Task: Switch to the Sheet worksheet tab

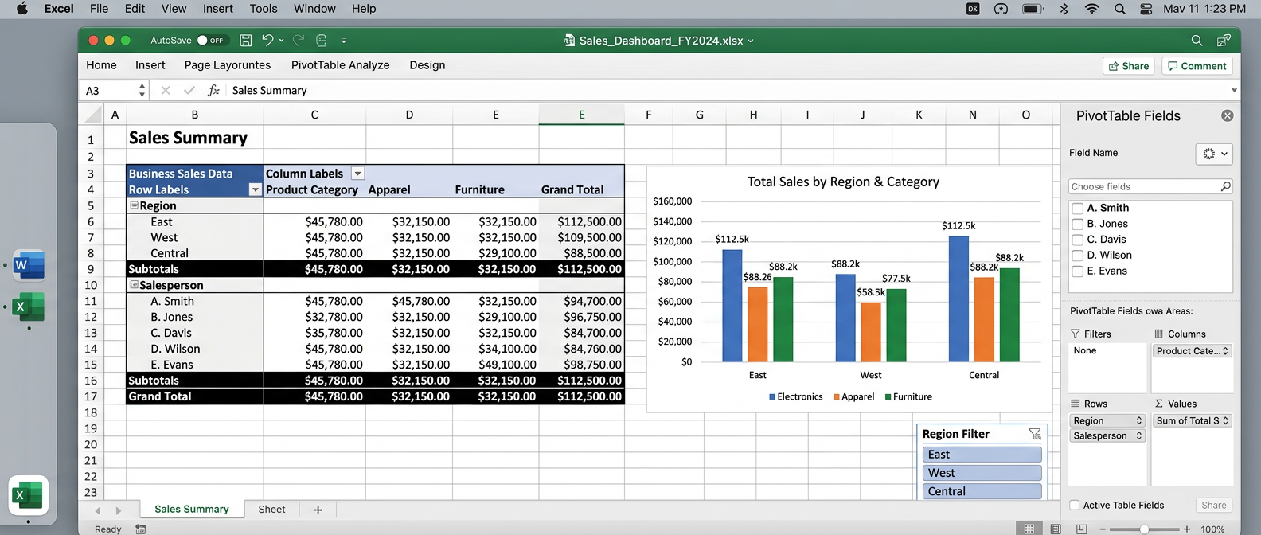Action: point(271,510)
